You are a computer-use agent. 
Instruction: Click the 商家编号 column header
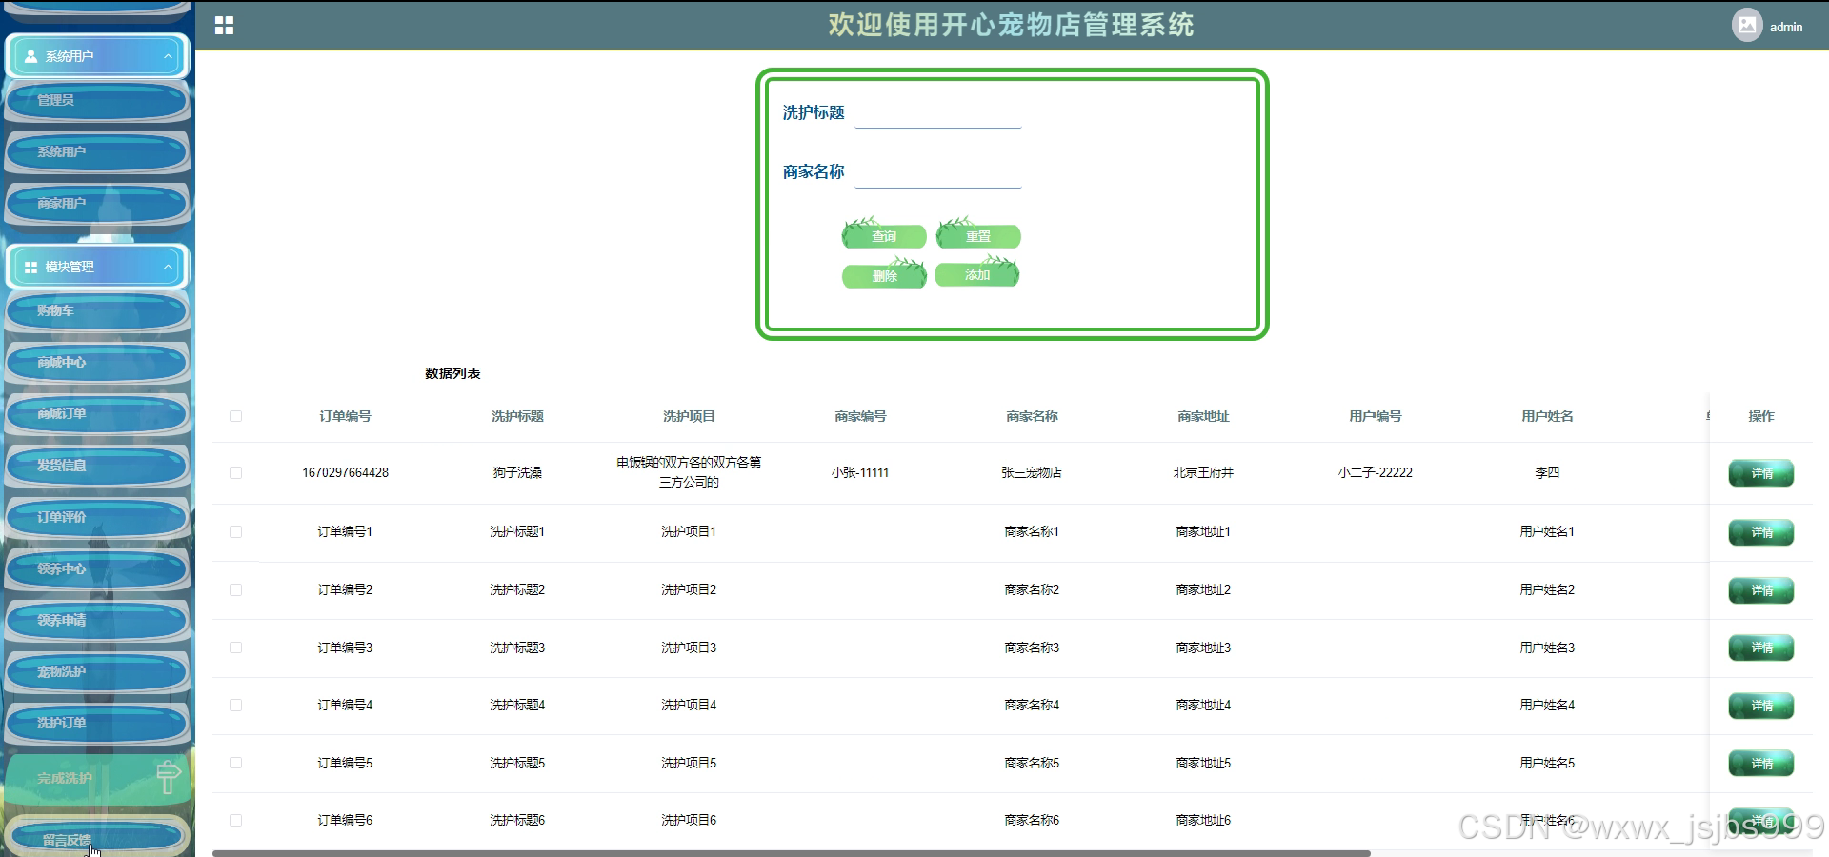860,416
